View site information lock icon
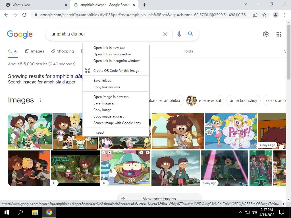The height and width of the screenshot is (218, 291). [x=36, y=15]
